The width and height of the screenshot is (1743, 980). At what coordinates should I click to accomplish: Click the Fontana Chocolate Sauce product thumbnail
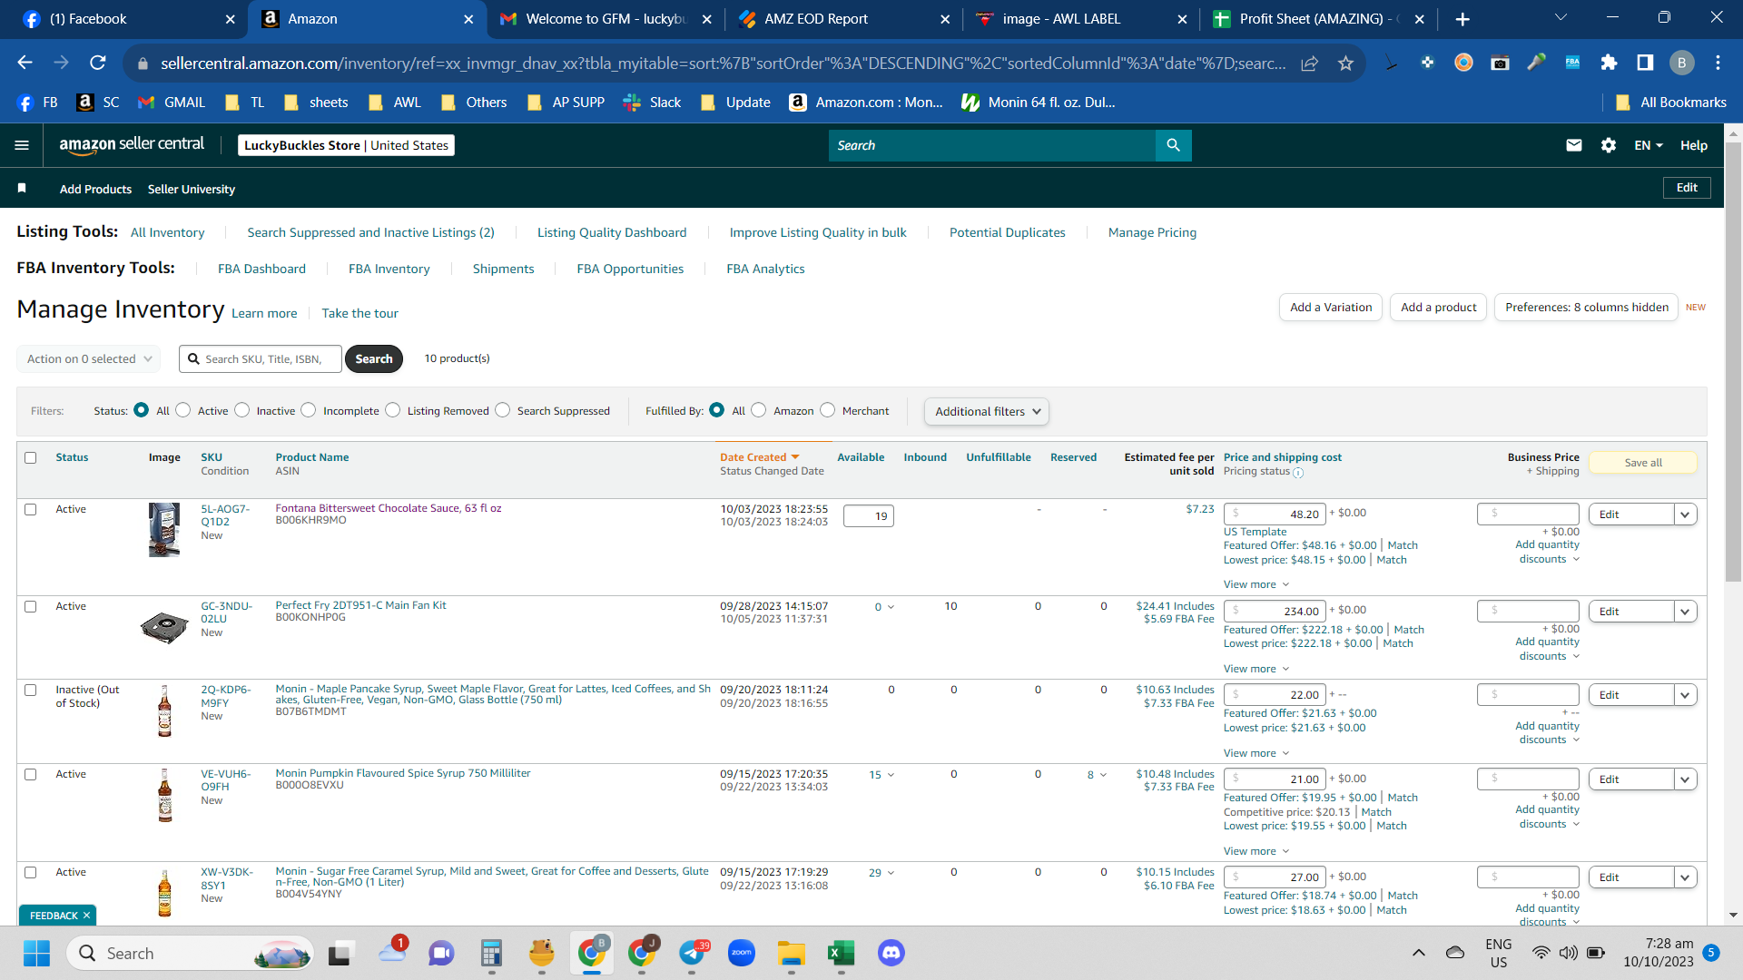(x=164, y=530)
